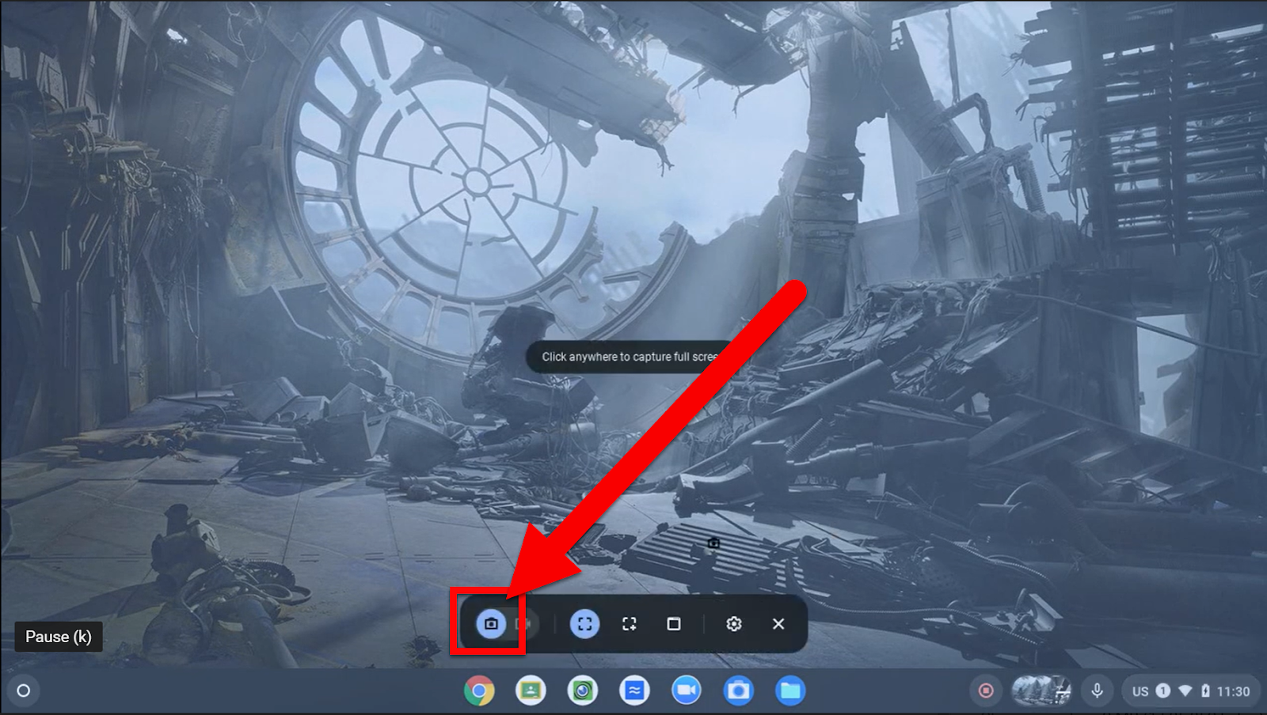
Task: Click the Wi-Fi status icon
Action: tap(1185, 690)
